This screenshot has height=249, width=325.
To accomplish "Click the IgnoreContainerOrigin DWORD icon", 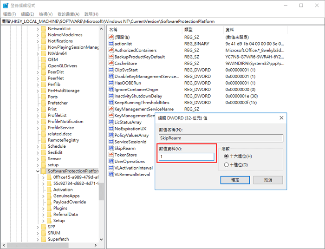I will tap(111, 89).
